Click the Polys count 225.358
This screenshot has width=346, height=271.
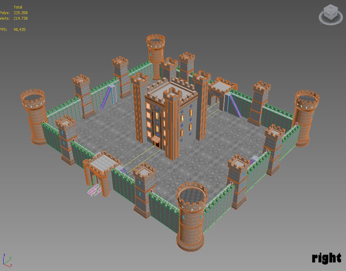pyautogui.click(x=21, y=13)
